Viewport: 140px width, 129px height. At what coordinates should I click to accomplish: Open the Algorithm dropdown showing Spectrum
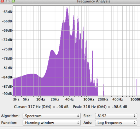[52, 116]
